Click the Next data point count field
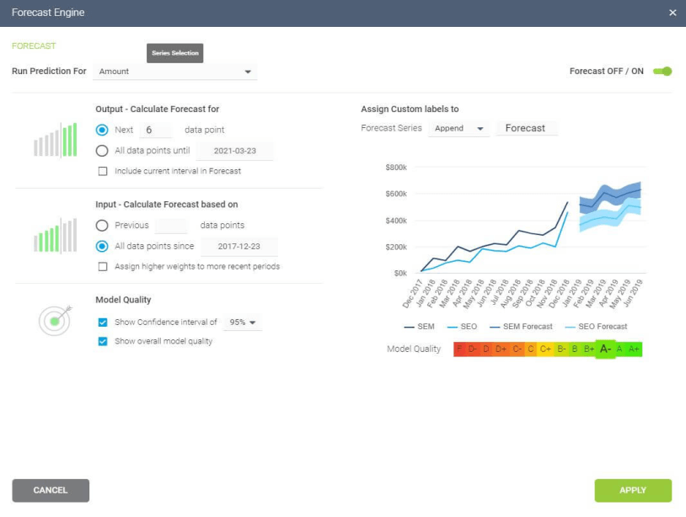 tap(155, 131)
